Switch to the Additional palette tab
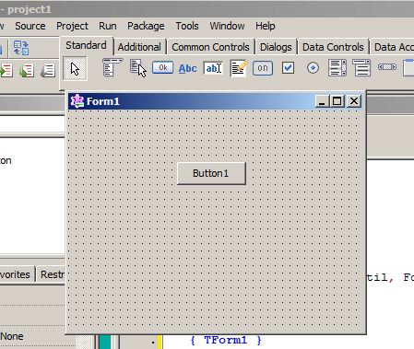This screenshot has width=414, height=349. [139, 47]
